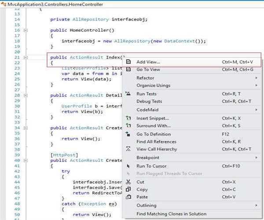The height and width of the screenshot is (220, 264).
Task: Open the Organize Usings entry
Action: click(x=192, y=85)
